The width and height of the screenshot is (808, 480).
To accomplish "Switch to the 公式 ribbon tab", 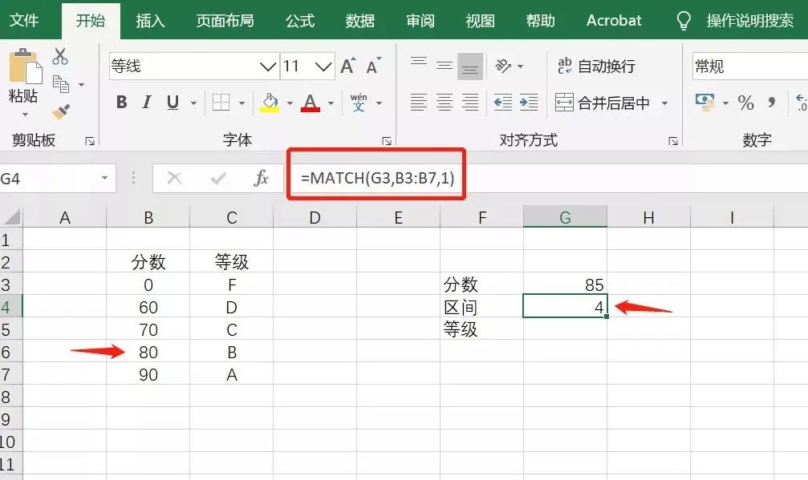I will coord(298,21).
